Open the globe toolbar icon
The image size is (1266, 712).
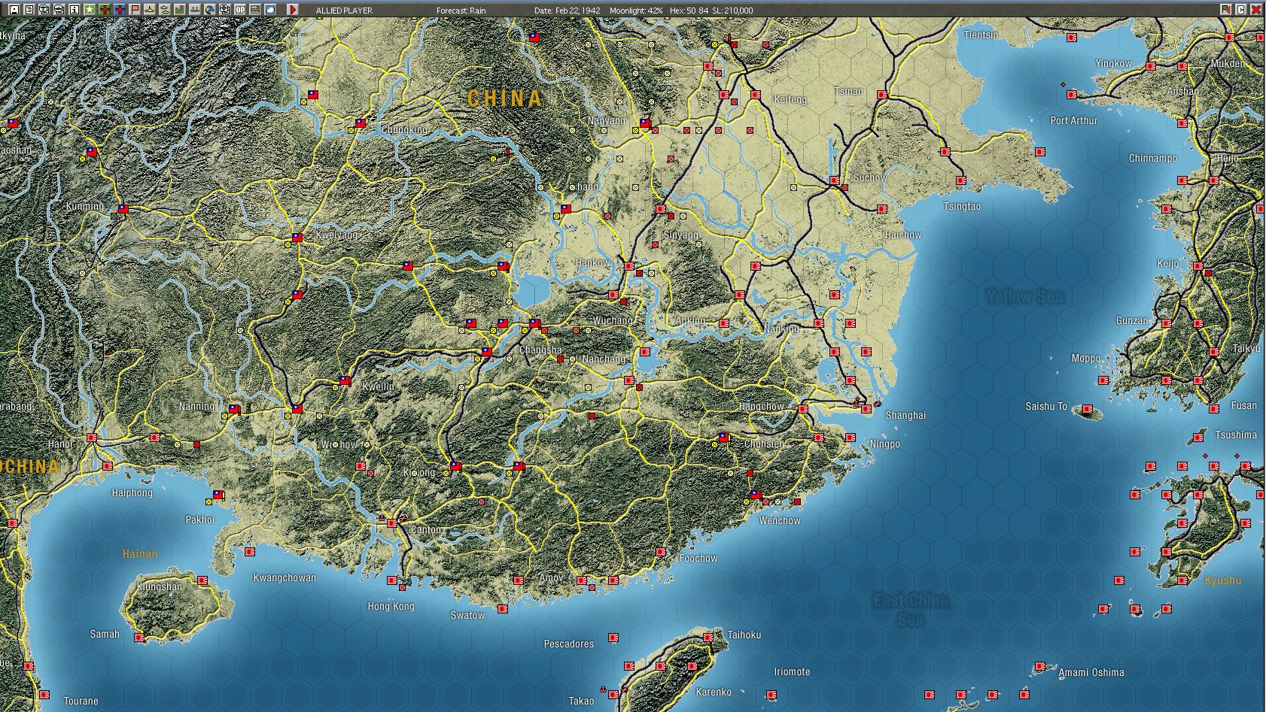tap(209, 10)
